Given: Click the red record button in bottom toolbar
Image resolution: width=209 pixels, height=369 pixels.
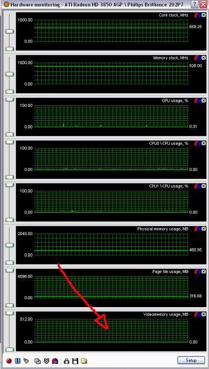Looking at the screenshot, I should coord(9,361).
